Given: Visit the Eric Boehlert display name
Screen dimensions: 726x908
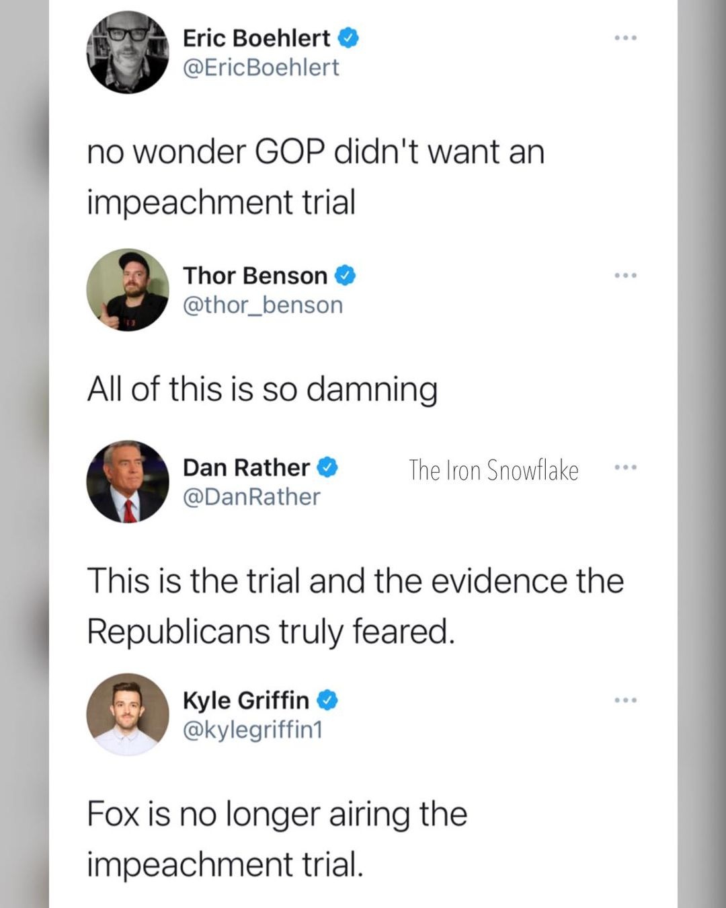Looking at the screenshot, I should point(256,38).
